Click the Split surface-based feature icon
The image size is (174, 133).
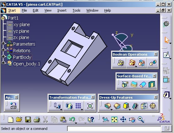(125, 84)
